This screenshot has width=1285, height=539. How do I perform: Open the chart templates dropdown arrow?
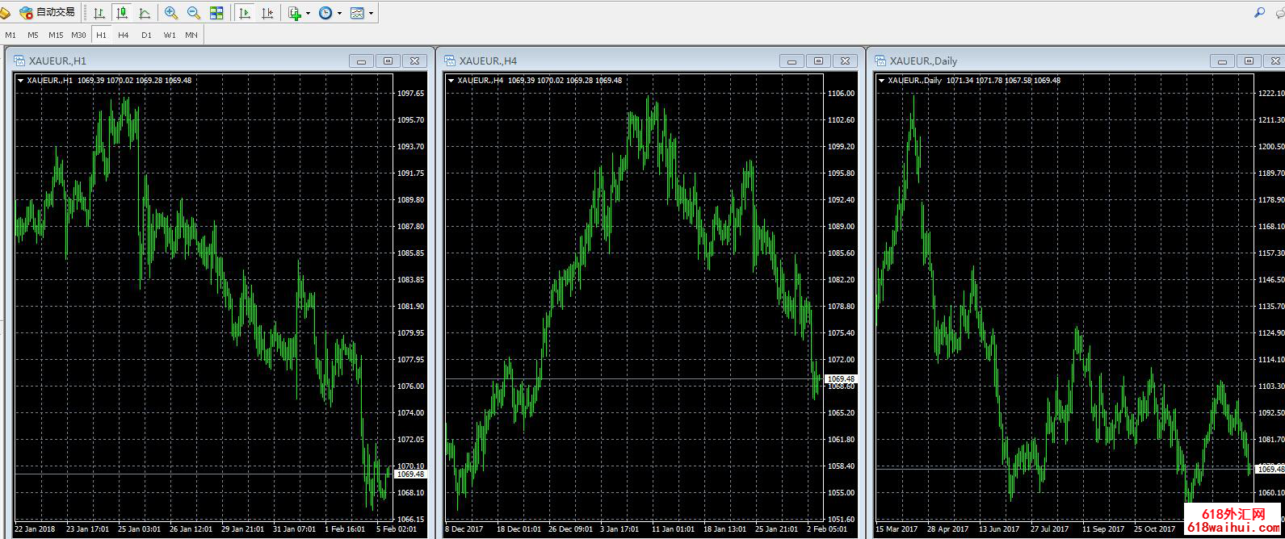pos(371,14)
